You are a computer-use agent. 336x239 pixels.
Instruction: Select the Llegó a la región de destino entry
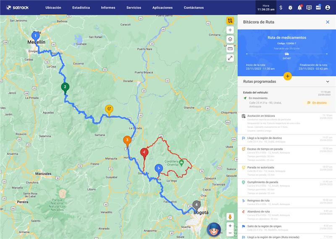pyautogui.click(x=287, y=140)
